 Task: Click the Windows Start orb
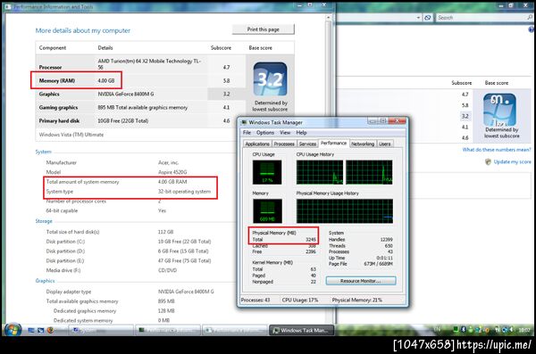tap(13, 330)
